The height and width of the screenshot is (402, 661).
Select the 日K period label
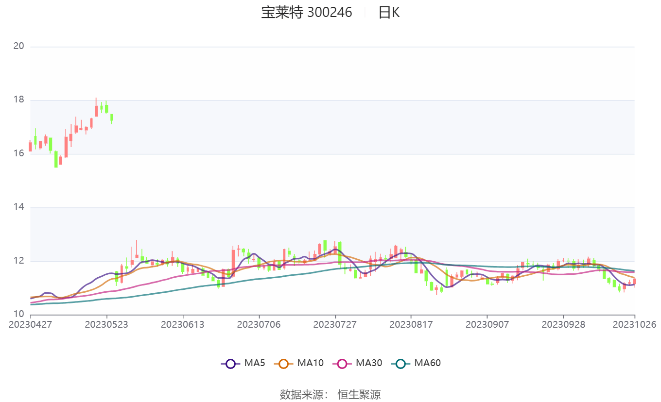click(389, 13)
